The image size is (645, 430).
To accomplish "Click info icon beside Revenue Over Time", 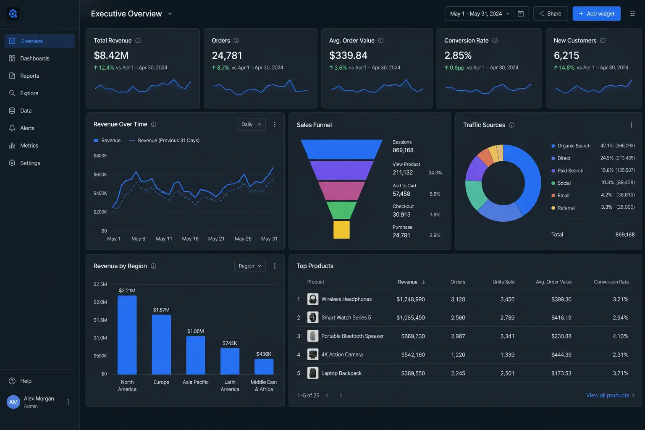I will click(x=154, y=124).
